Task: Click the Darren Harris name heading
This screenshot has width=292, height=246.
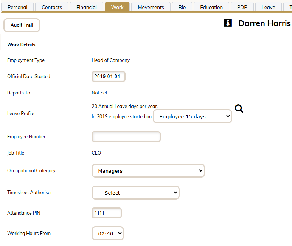Action: (x=264, y=23)
